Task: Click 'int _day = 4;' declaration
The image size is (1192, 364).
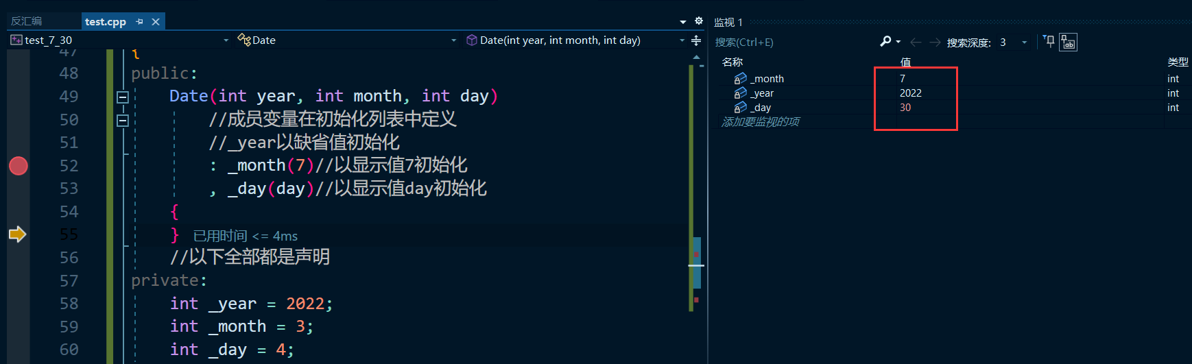Action: click(233, 350)
